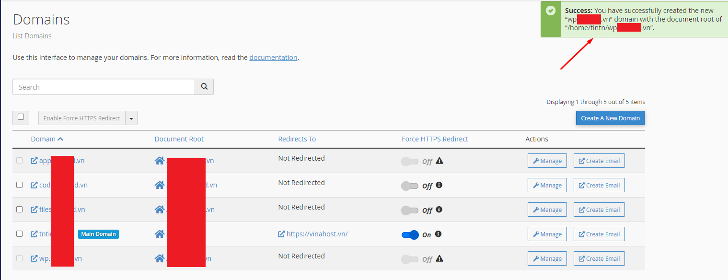Enable Force HTTPS Redirect in the third row
Viewport: 728px width, 280px height.
(410, 210)
